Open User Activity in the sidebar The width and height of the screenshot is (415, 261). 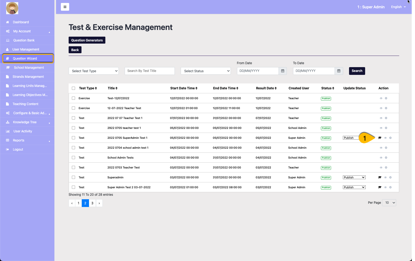[27, 131]
